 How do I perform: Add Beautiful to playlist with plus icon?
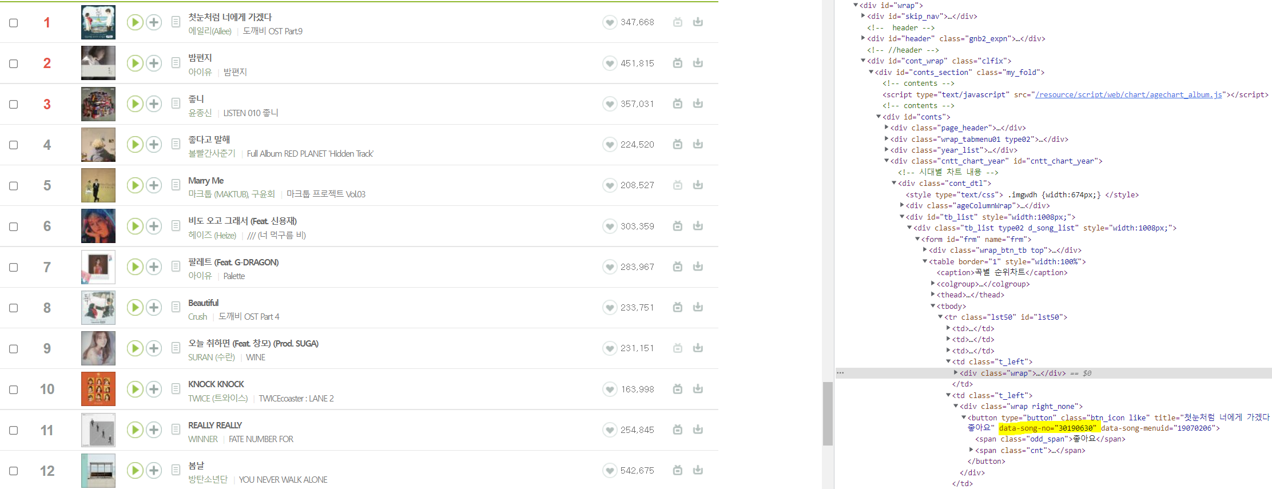point(154,308)
